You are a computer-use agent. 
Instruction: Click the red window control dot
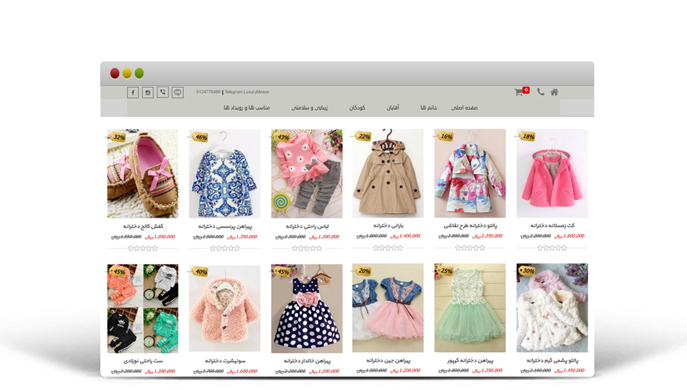pos(114,73)
